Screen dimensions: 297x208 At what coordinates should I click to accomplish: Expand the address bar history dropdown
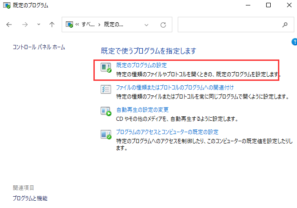[x=146, y=25]
